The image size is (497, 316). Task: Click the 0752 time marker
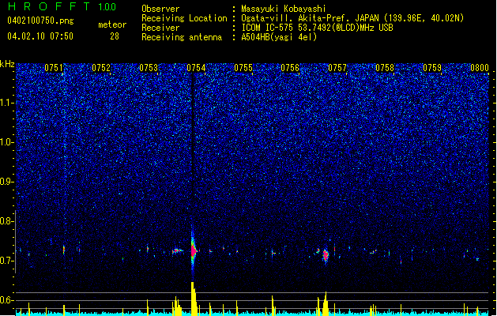[x=101, y=68]
